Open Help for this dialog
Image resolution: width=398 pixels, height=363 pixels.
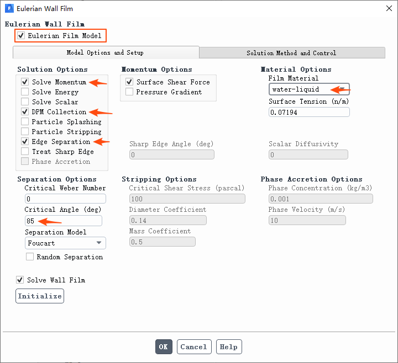[228, 347]
